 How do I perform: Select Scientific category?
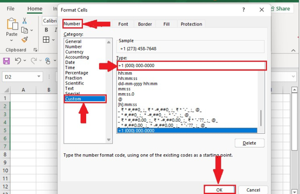[75, 83]
